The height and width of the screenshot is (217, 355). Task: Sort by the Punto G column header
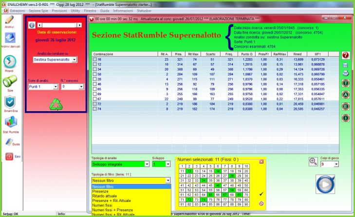(x=247, y=54)
